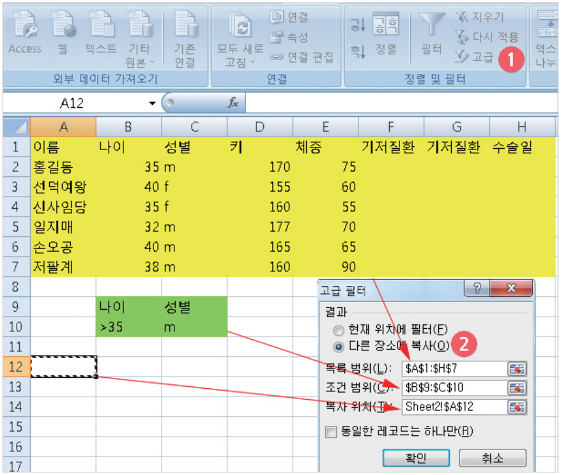The height and width of the screenshot is (475, 561).
Task: Sort ascending with top sort icon
Action: pos(358,25)
